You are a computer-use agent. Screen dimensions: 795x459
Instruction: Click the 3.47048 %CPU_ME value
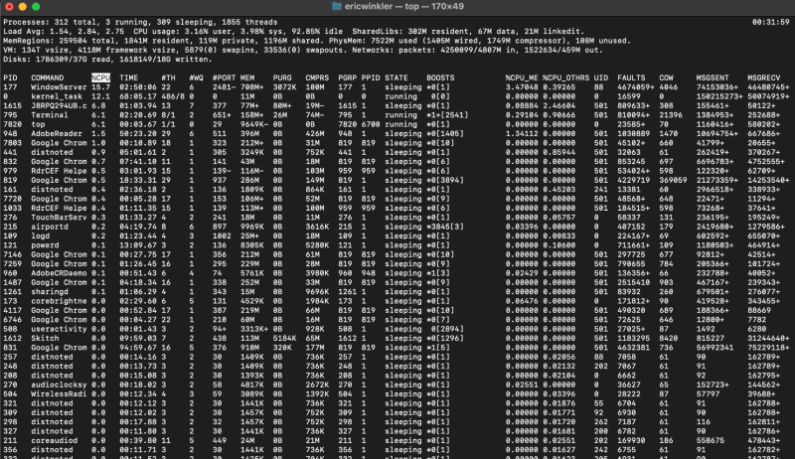pos(521,87)
